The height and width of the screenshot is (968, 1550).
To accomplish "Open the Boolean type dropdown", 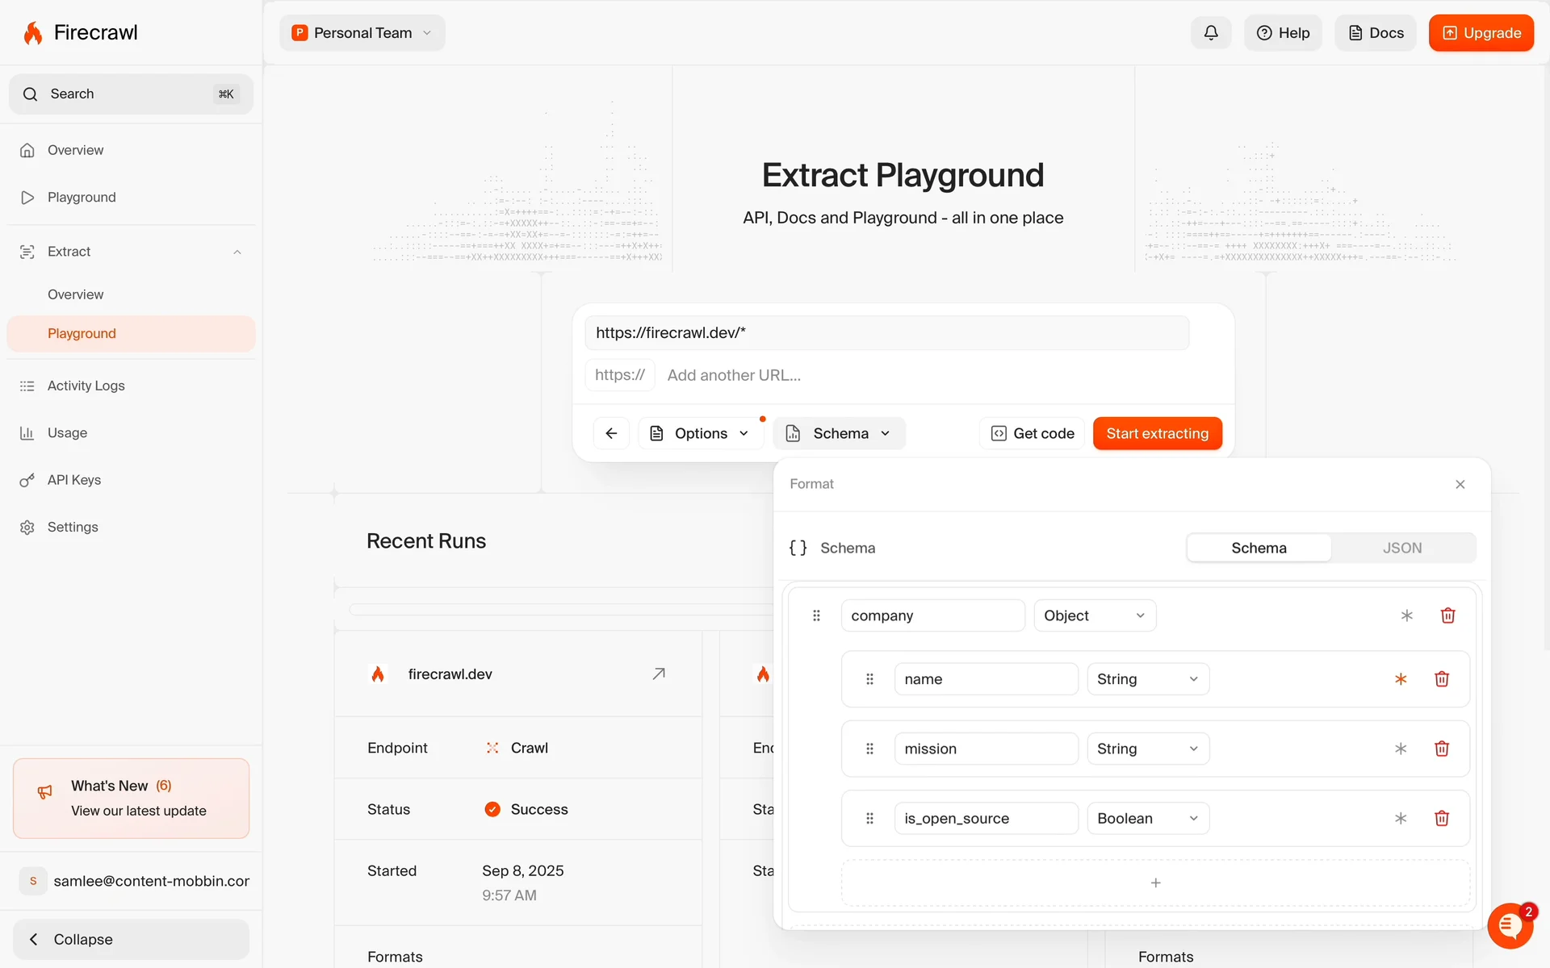I will [x=1147, y=818].
